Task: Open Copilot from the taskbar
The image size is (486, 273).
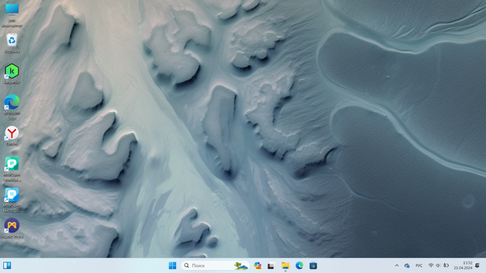Action: (x=258, y=265)
